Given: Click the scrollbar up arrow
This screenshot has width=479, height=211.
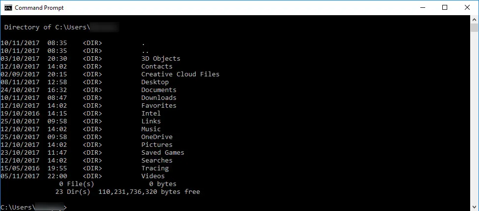Looking at the screenshot, I should click(474, 19).
